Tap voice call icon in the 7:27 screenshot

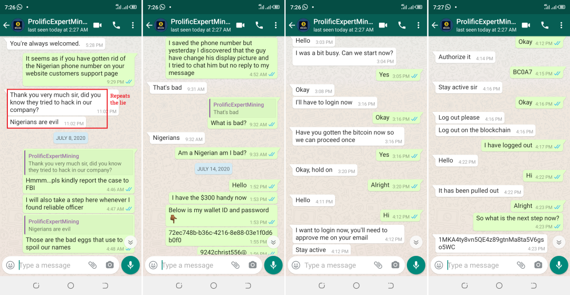point(545,25)
